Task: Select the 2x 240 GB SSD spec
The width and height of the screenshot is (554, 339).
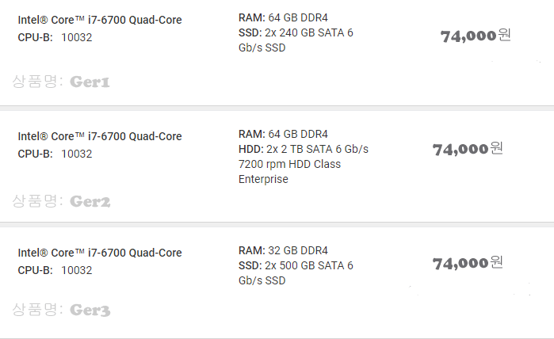Action: [x=296, y=40]
